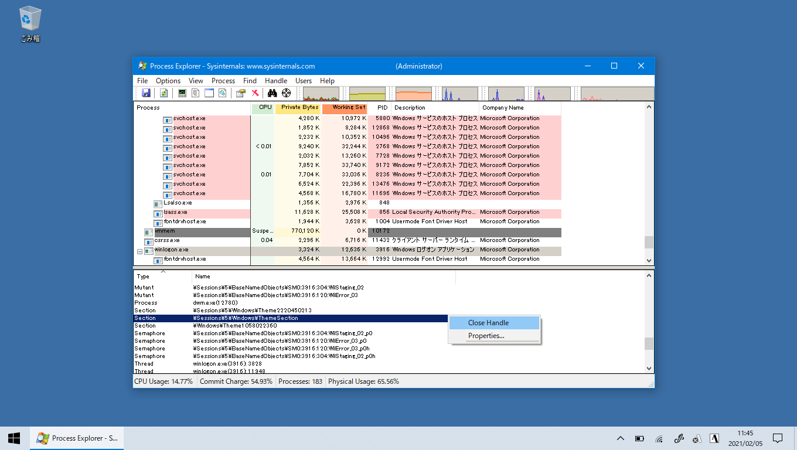Sort by Description column header
The height and width of the screenshot is (450, 797).
[x=435, y=108]
